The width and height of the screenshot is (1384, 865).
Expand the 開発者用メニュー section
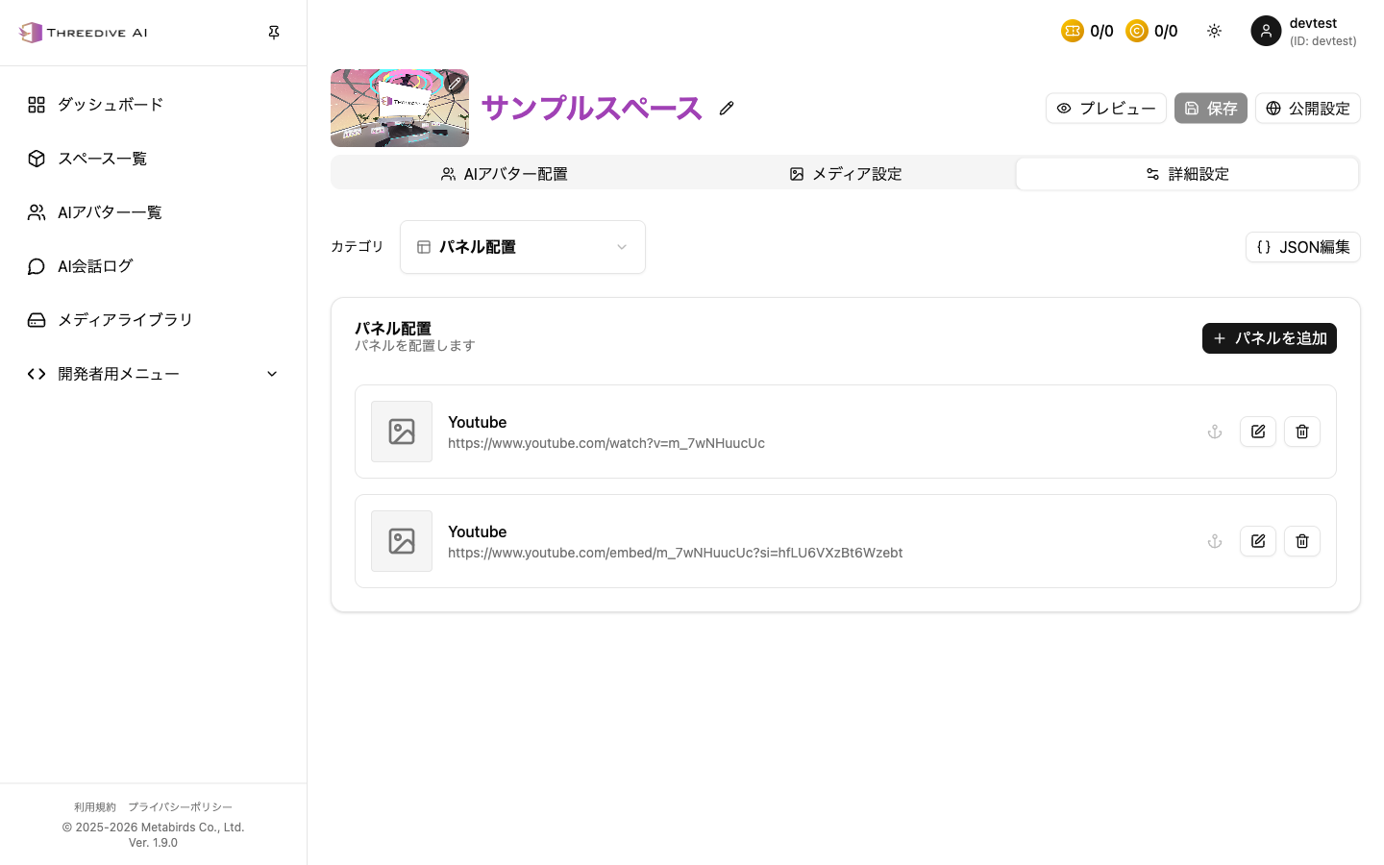coord(154,374)
